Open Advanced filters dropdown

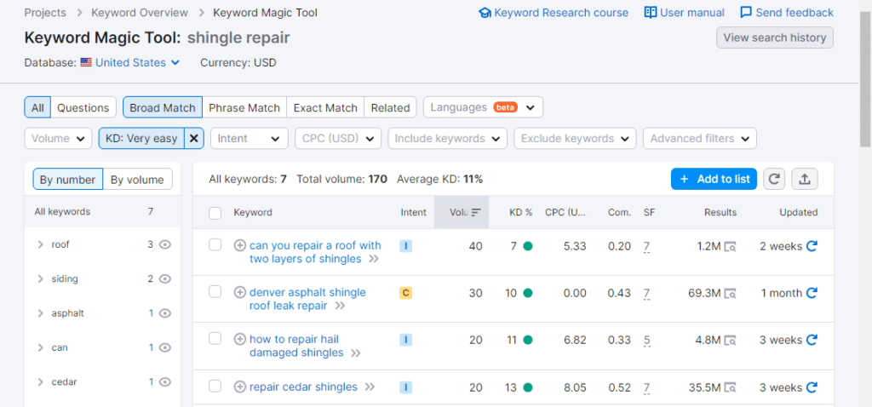(700, 139)
